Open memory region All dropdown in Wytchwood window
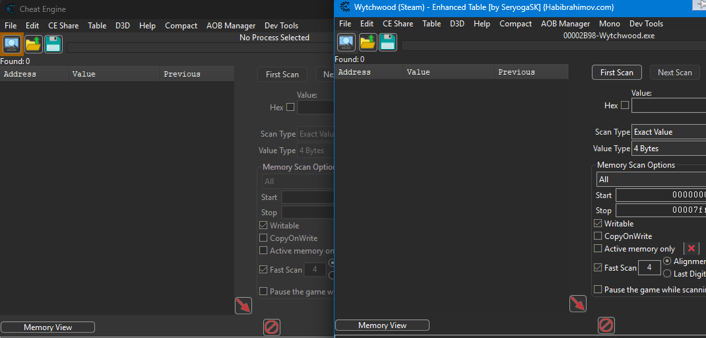This screenshot has height=338, width=706. coord(651,180)
